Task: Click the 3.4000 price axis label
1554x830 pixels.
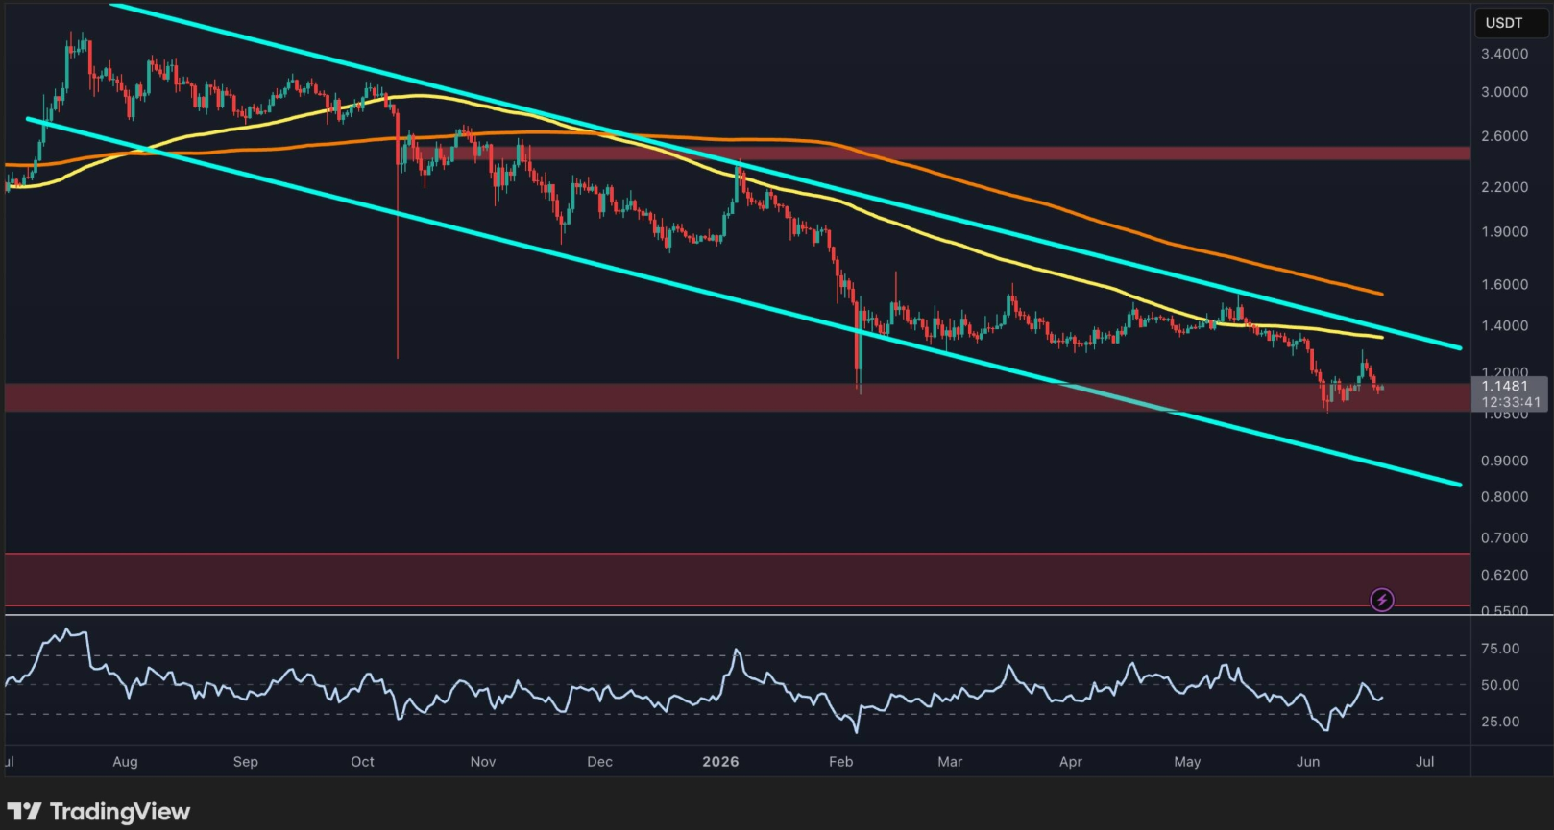Action: click(1504, 54)
